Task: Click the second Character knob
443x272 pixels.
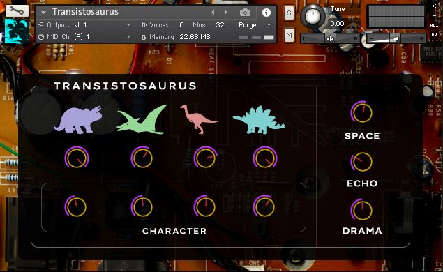Action: pyautogui.click(x=142, y=206)
